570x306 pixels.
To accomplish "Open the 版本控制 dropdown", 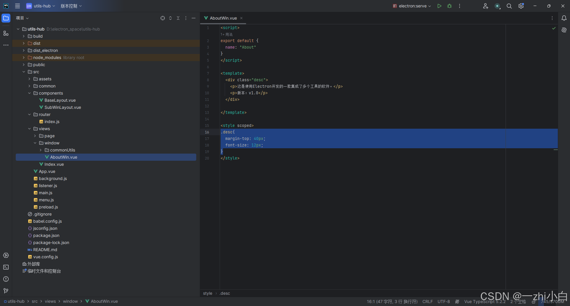I will tap(71, 6).
